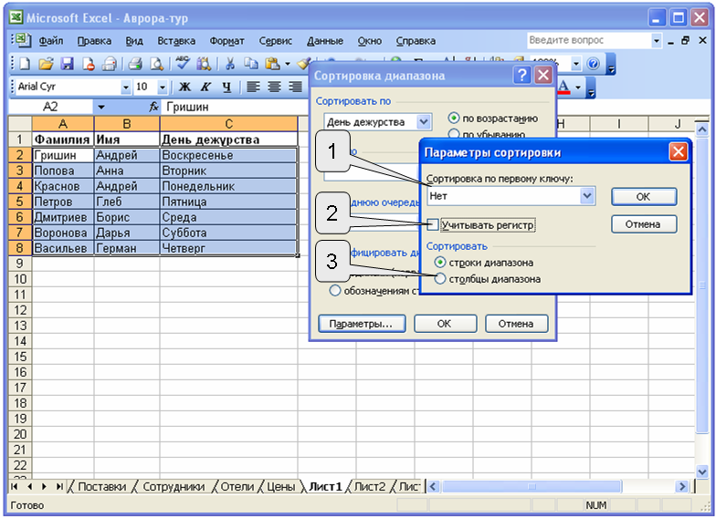Open the Данные menu
The height and width of the screenshot is (518, 716).
pos(324,40)
